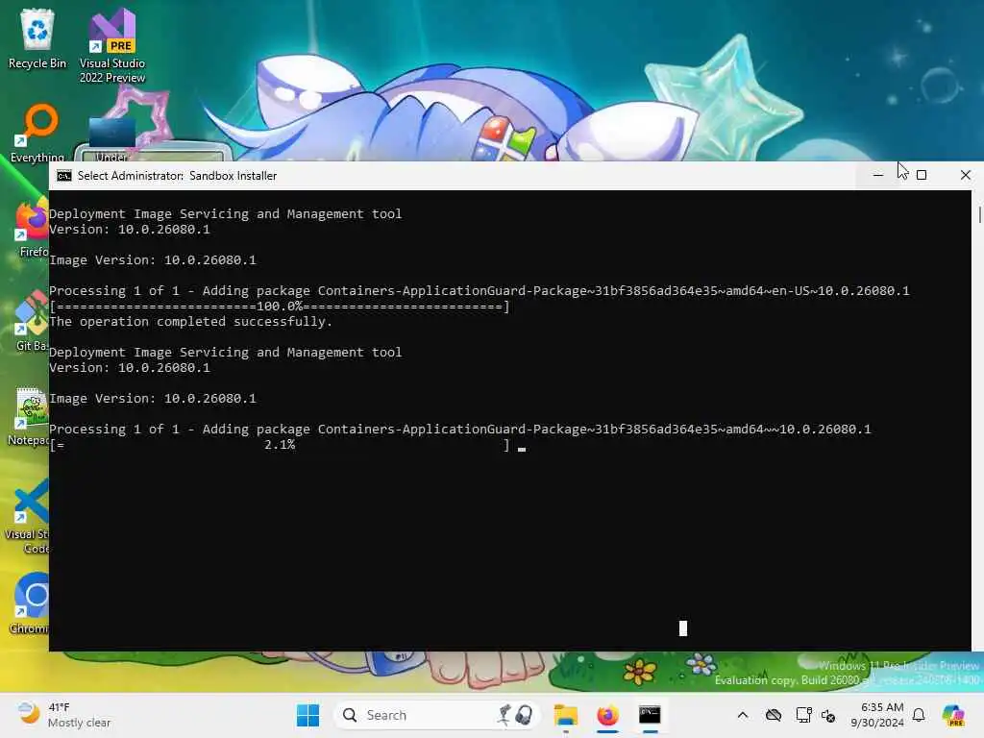Open the Recycle Bin desktop icon
The height and width of the screenshot is (738, 984).
(37, 38)
